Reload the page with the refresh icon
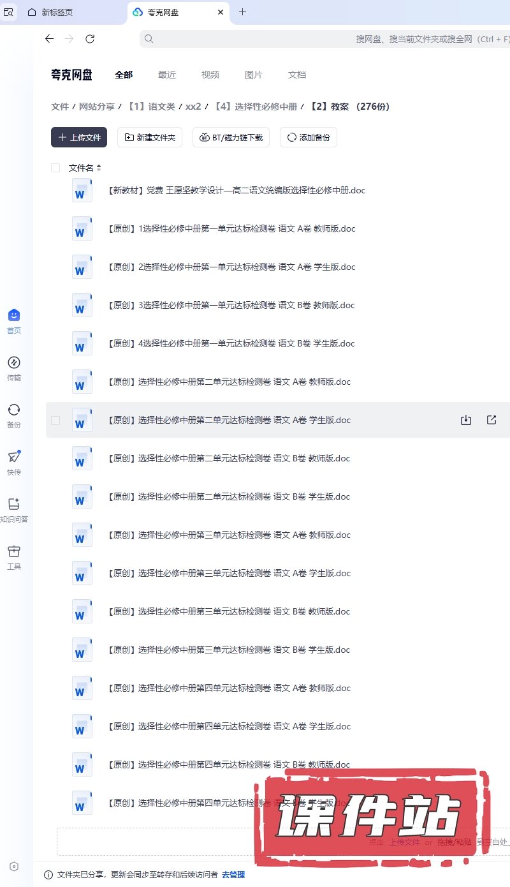This screenshot has height=887, width=510. pyautogui.click(x=90, y=39)
